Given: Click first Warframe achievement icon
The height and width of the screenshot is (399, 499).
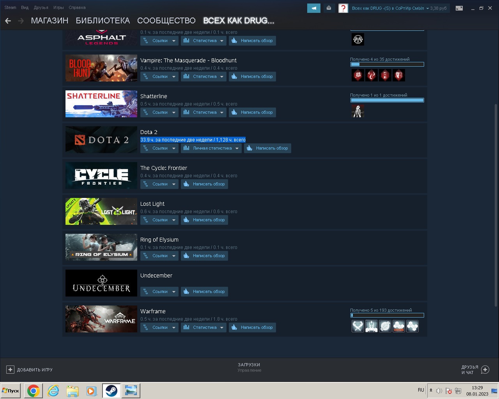Looking at the screenshot, I should 358,326.
